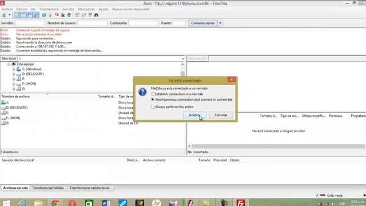Open Internet Explorer from the taskbar

coord(22,203)
